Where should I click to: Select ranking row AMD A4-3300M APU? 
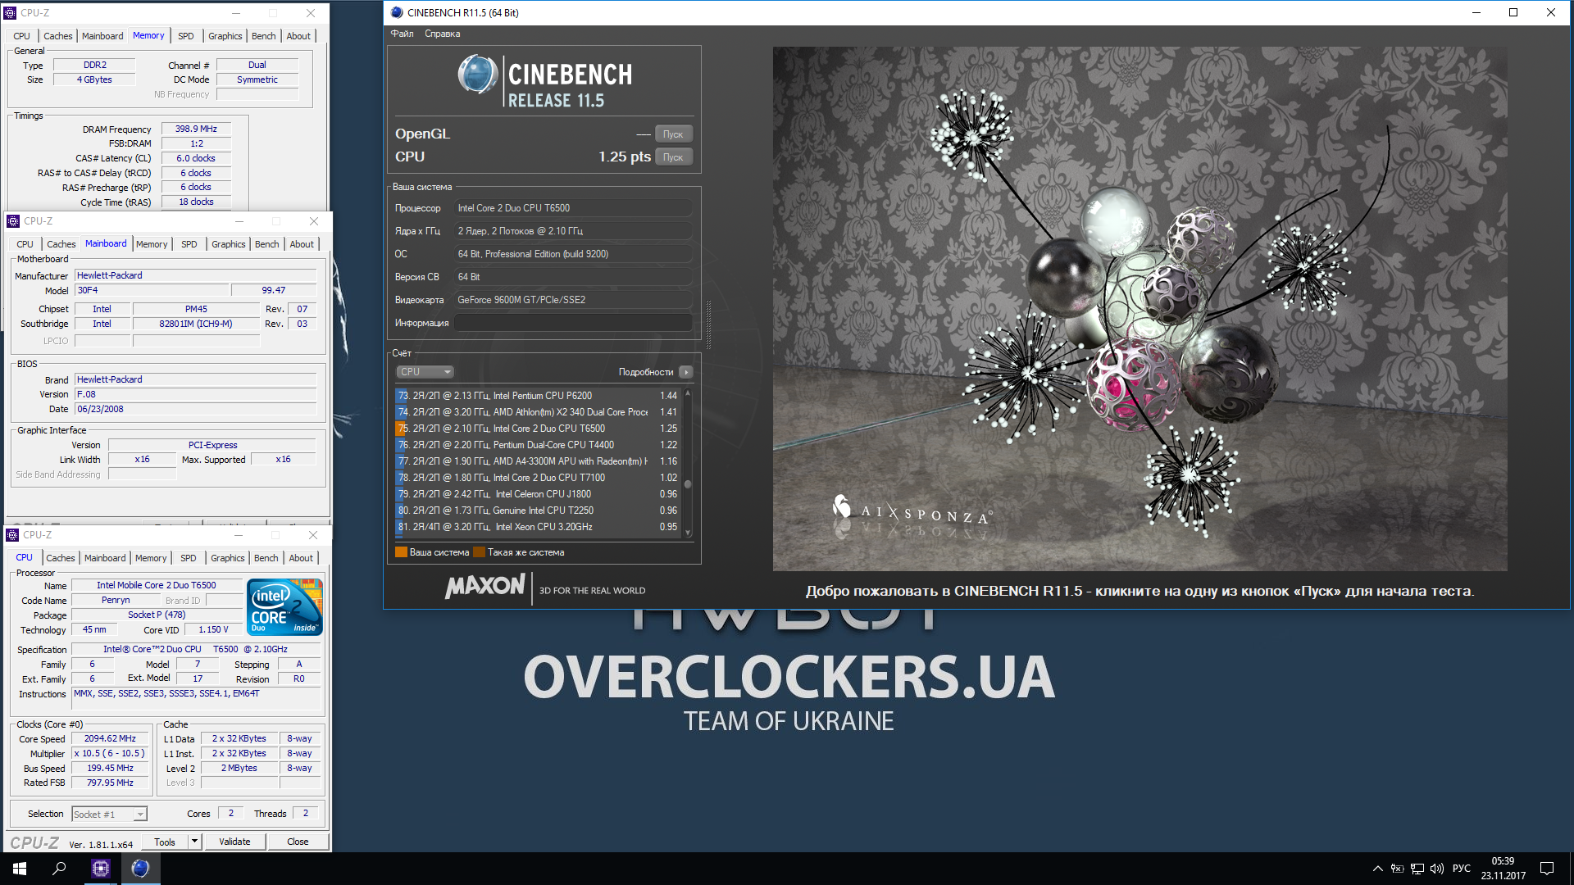(538, 461)
